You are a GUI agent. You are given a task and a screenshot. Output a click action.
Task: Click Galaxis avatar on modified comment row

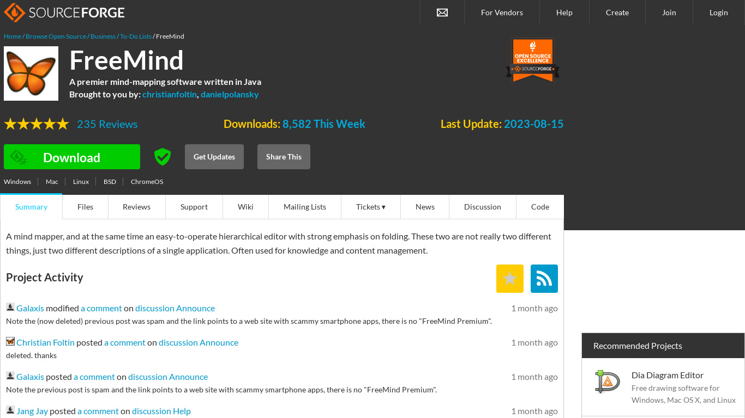tap(10, 308)
